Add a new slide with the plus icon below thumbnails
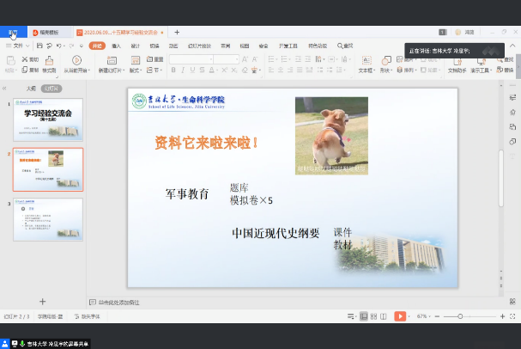Viewport: 521px width, 349px height. coord(43,302)
